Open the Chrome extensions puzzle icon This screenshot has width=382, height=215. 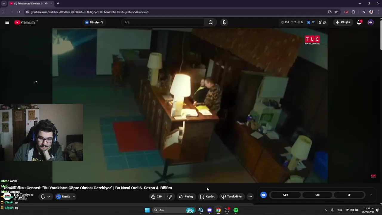tap(353, 12)
